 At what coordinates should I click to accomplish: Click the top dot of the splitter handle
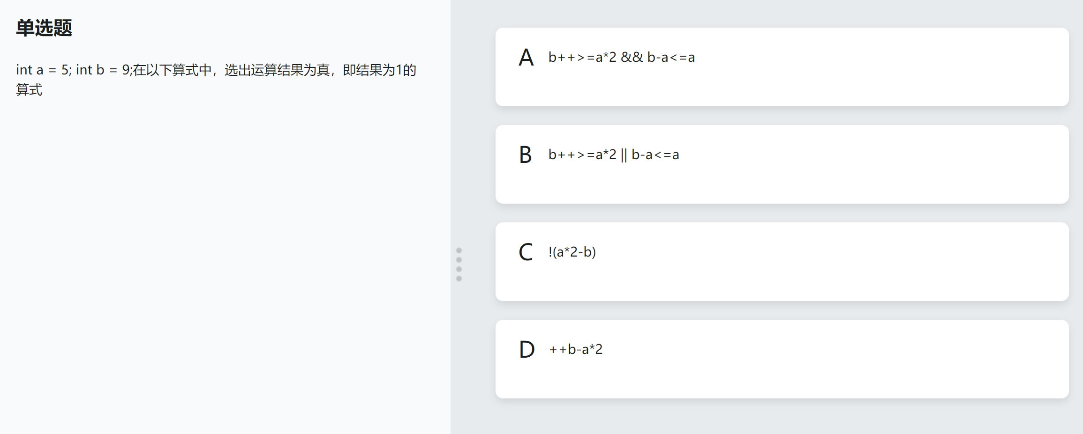[x=459, y=250]
